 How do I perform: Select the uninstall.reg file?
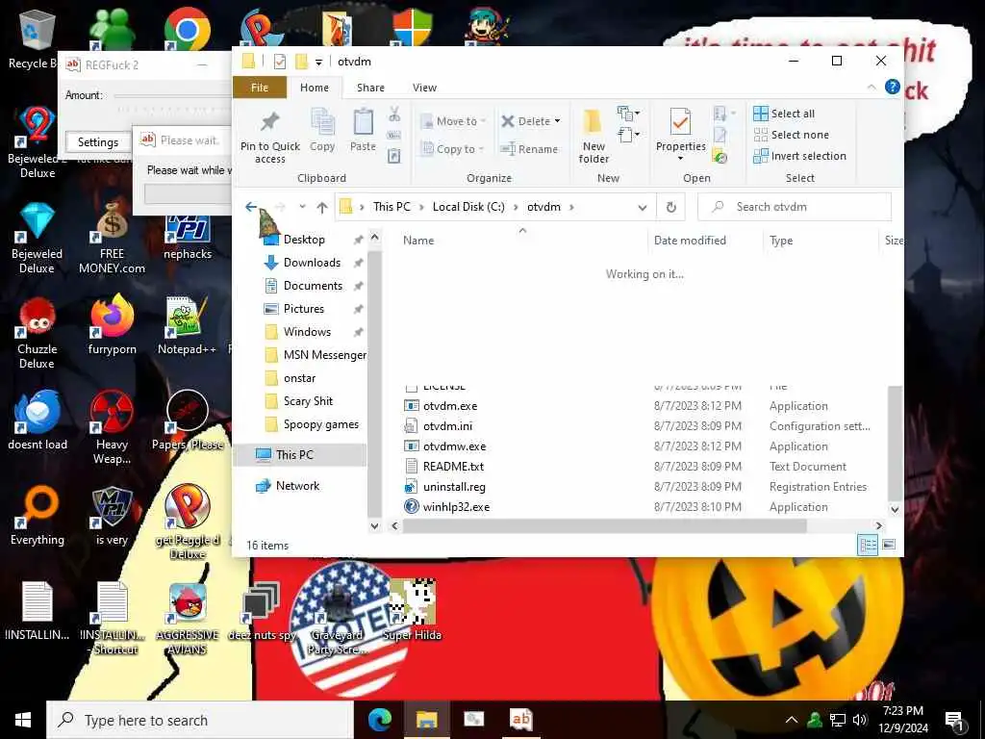454,486
